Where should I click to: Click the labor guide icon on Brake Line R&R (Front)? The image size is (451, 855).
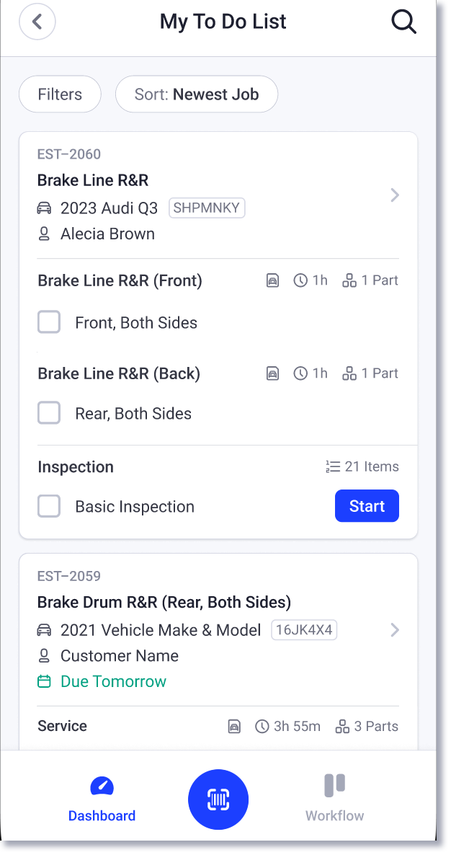tap(272, 280)
